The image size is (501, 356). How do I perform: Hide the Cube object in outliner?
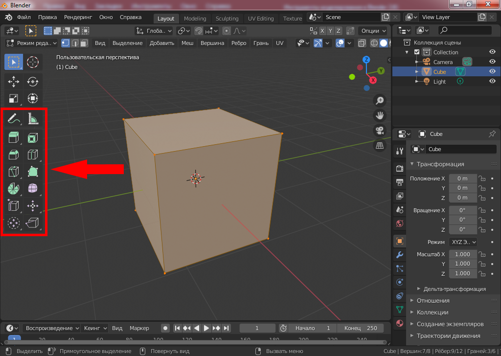pyautogui.click(x=492, y=72)
